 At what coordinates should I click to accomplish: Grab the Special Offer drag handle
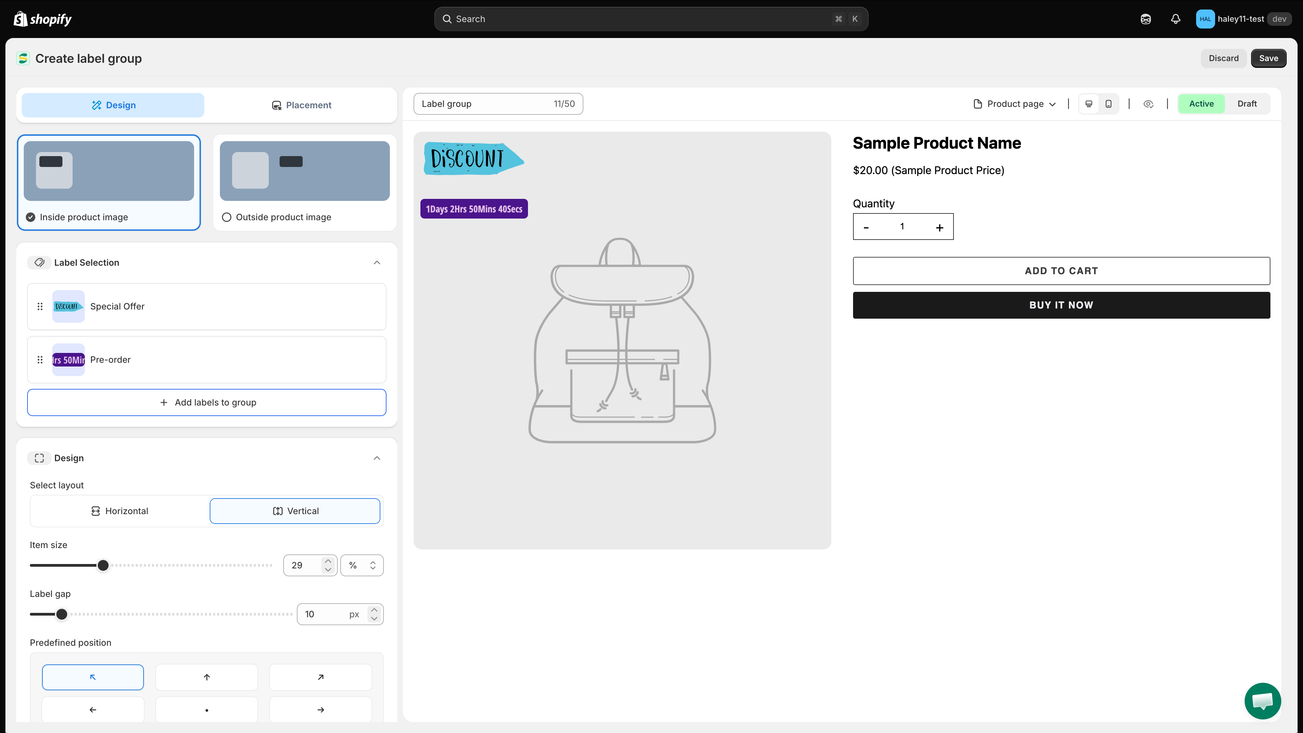40,306
